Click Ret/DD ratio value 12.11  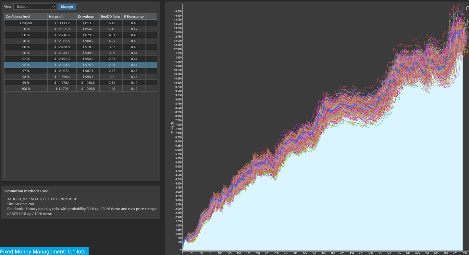[x=111, y=83]
